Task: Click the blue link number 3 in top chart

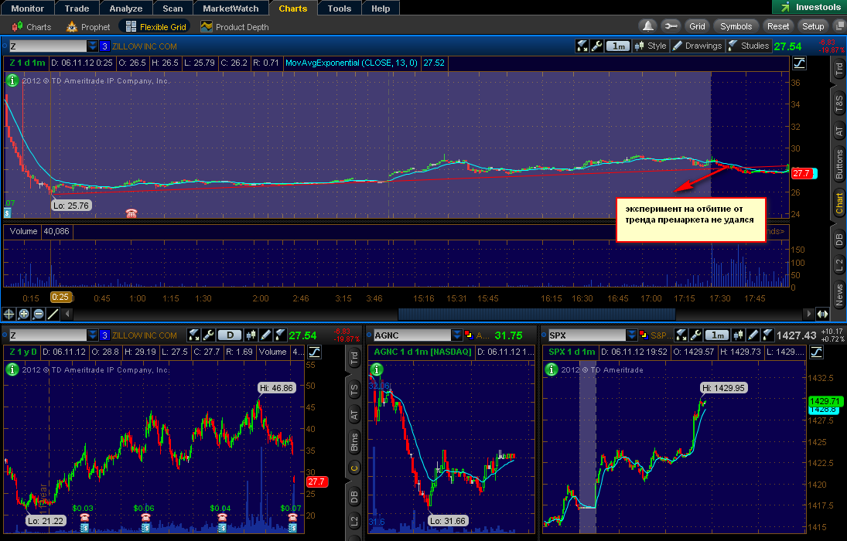Action: coord(104,46)
